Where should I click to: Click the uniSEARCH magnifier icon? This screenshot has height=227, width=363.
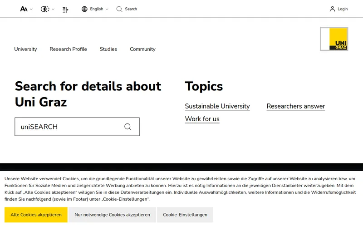coord(128,127)
